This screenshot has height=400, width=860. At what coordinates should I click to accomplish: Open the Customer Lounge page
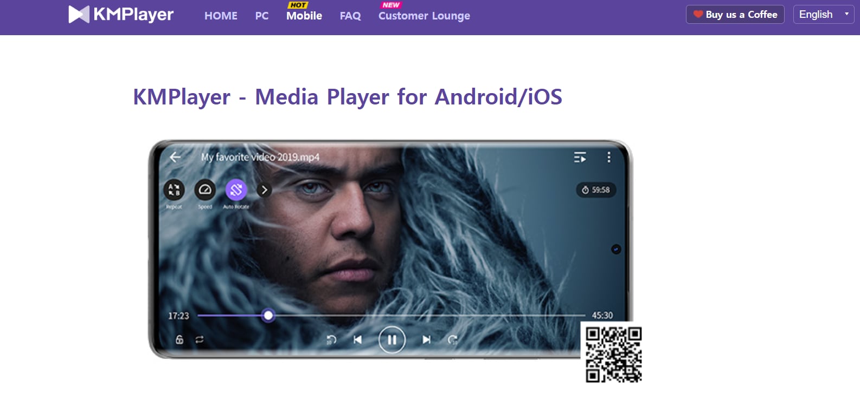[424, 16]
